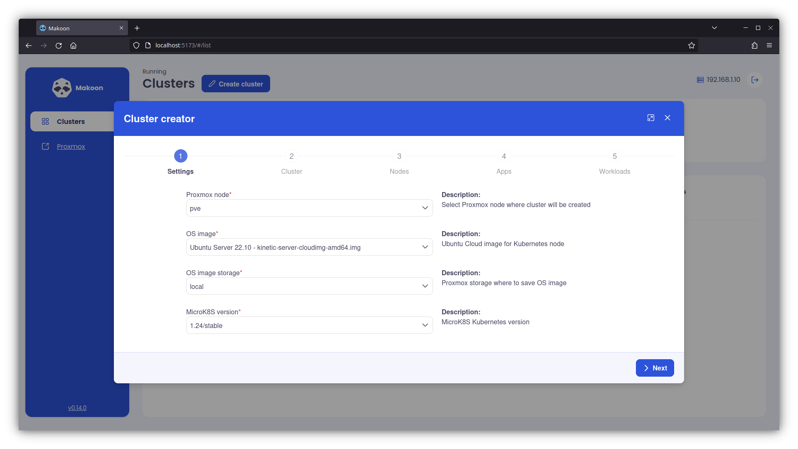
Task: Click the server icon beside 192.168.1.10
Action: coord(700,80)
